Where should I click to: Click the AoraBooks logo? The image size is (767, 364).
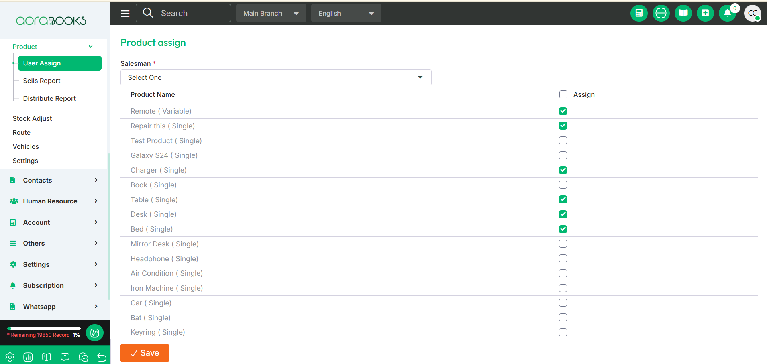tap(51, 21)
